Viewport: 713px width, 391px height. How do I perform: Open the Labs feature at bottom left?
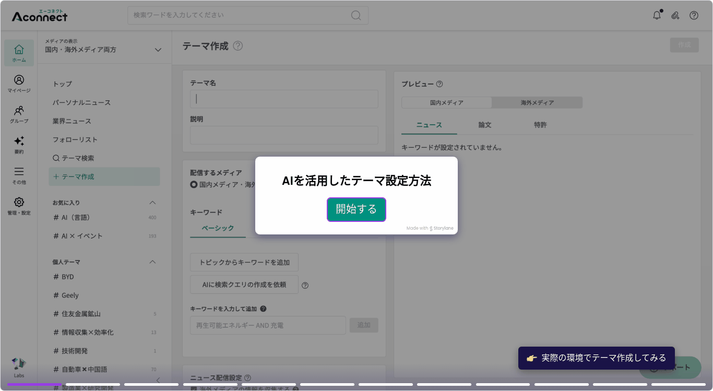19,366
